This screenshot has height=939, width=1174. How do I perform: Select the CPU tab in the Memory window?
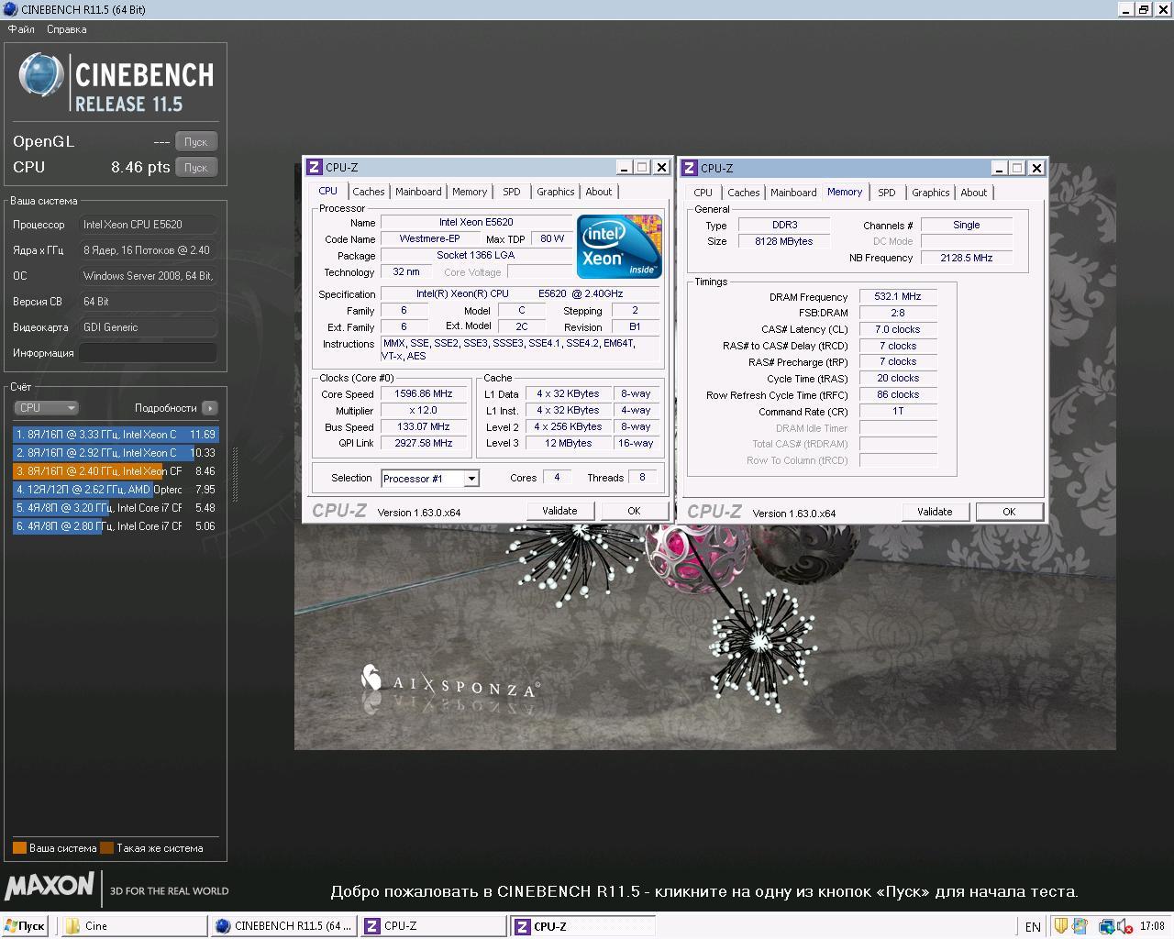[x=703, y=193]
